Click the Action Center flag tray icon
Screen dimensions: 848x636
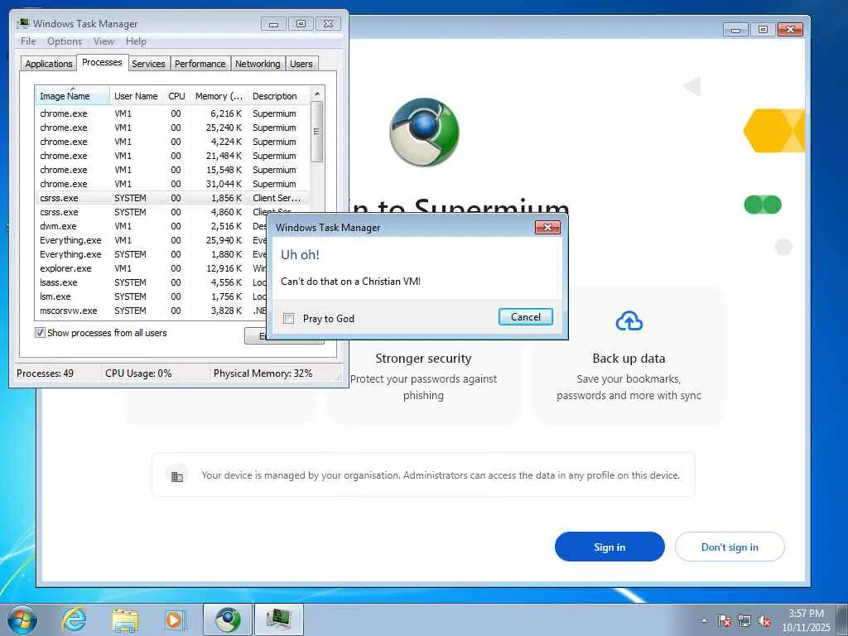pyautogui.click(x=725, y=621)
